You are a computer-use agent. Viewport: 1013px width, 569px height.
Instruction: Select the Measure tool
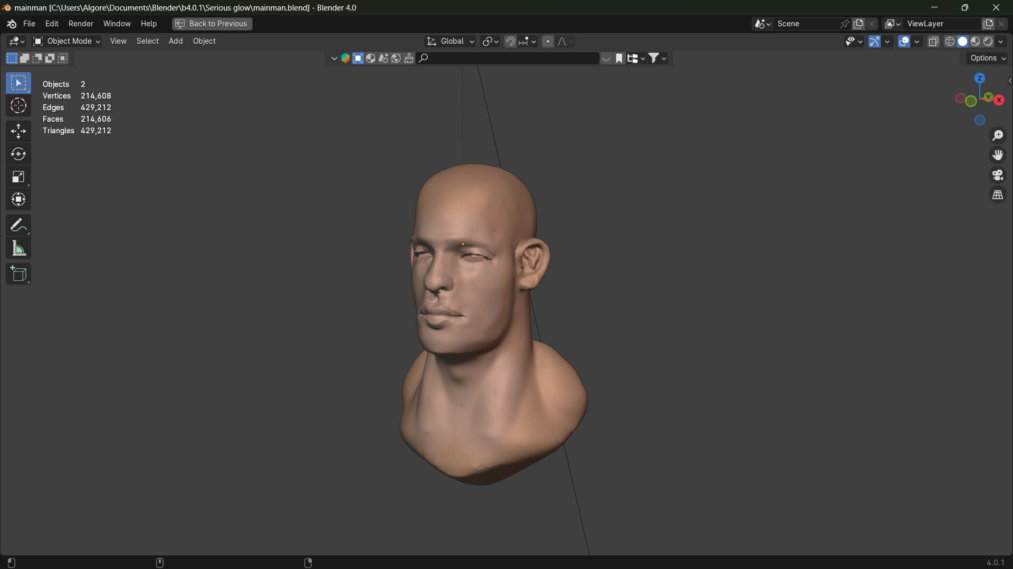pyautogui.click(x=18, y=248)
